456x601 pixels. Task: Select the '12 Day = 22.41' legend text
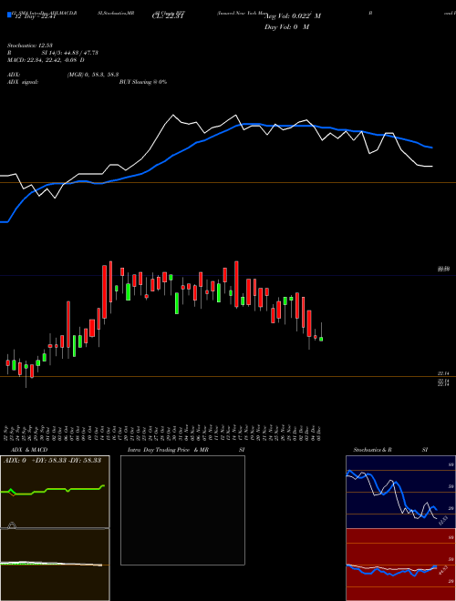pyautogui.click(x=36, y=16)
